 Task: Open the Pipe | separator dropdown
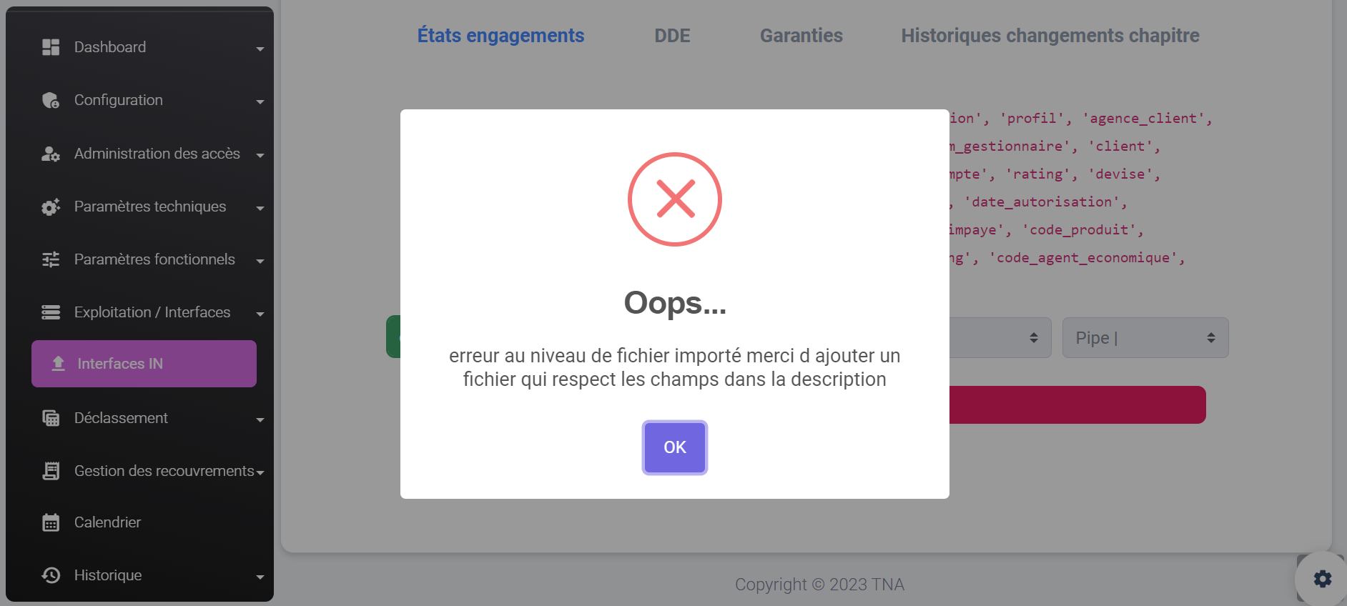pos(1145,338)
